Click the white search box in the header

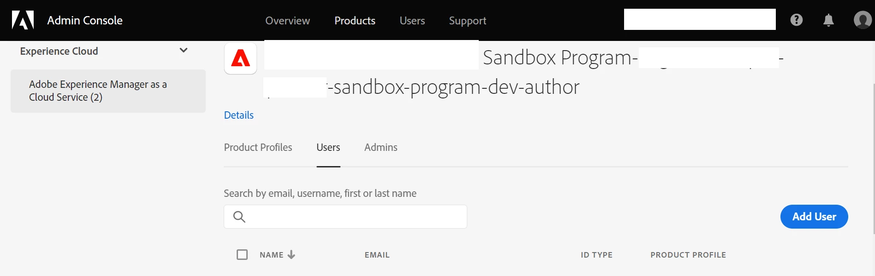[x=700, y=19]
